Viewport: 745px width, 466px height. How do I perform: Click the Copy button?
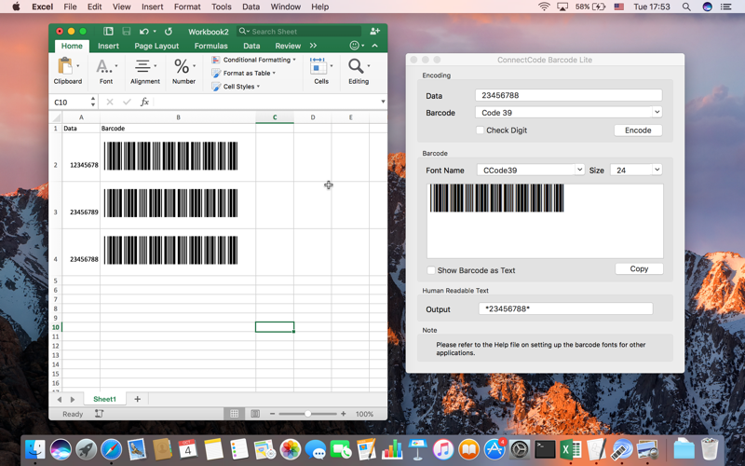(x=639, y=268)
